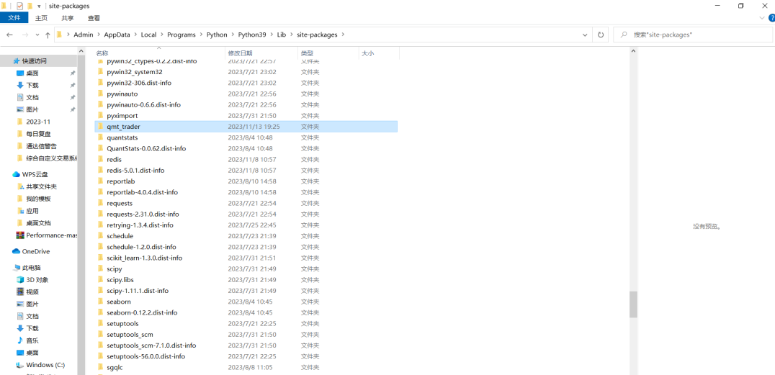
Task: Click the scipy.libs folder icon
Action: coord(100,280)
